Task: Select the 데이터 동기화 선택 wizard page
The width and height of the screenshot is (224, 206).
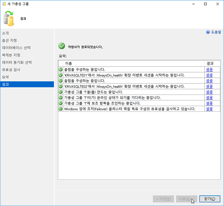Action: pyautogui.click(x=27, y=62)
